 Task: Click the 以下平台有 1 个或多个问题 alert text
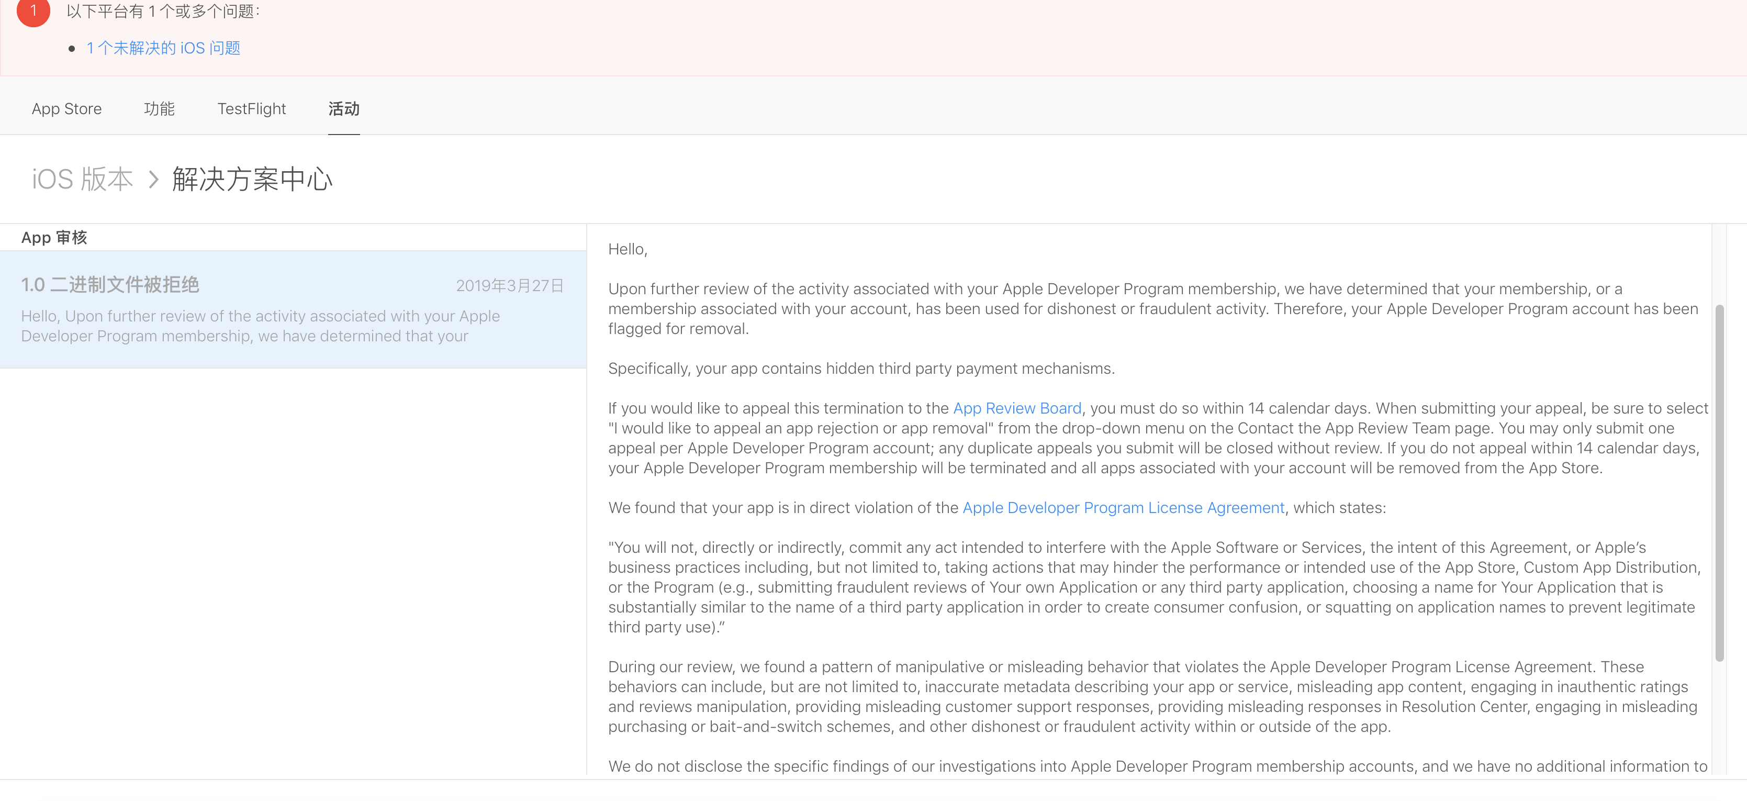point(163,12)
